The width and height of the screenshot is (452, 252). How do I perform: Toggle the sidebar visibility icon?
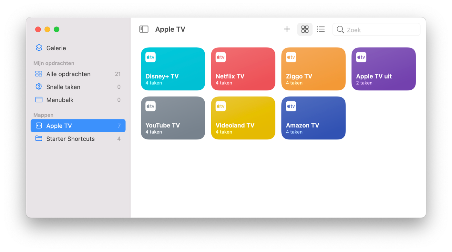click(x=144, y=29)
